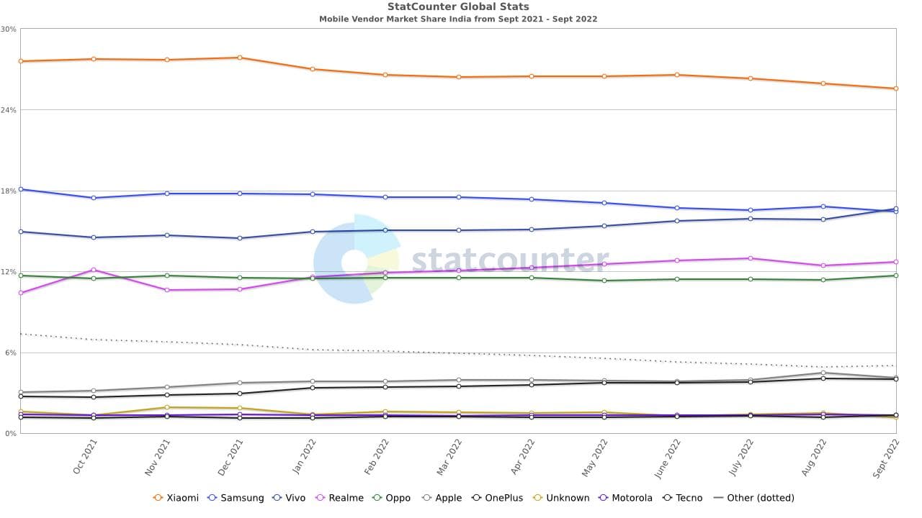Select Xiaomi's Dec 2021 data point
The height and width of the screenshot is (518, 922).
(x=239, y=58)
